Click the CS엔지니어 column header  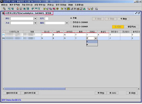click(14, 32)
